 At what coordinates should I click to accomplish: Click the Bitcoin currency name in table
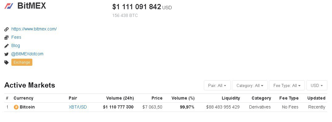click(x=27, y=107)
